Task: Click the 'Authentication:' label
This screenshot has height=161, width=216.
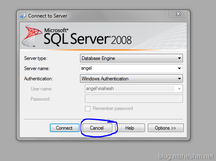Action: point(38,79)
